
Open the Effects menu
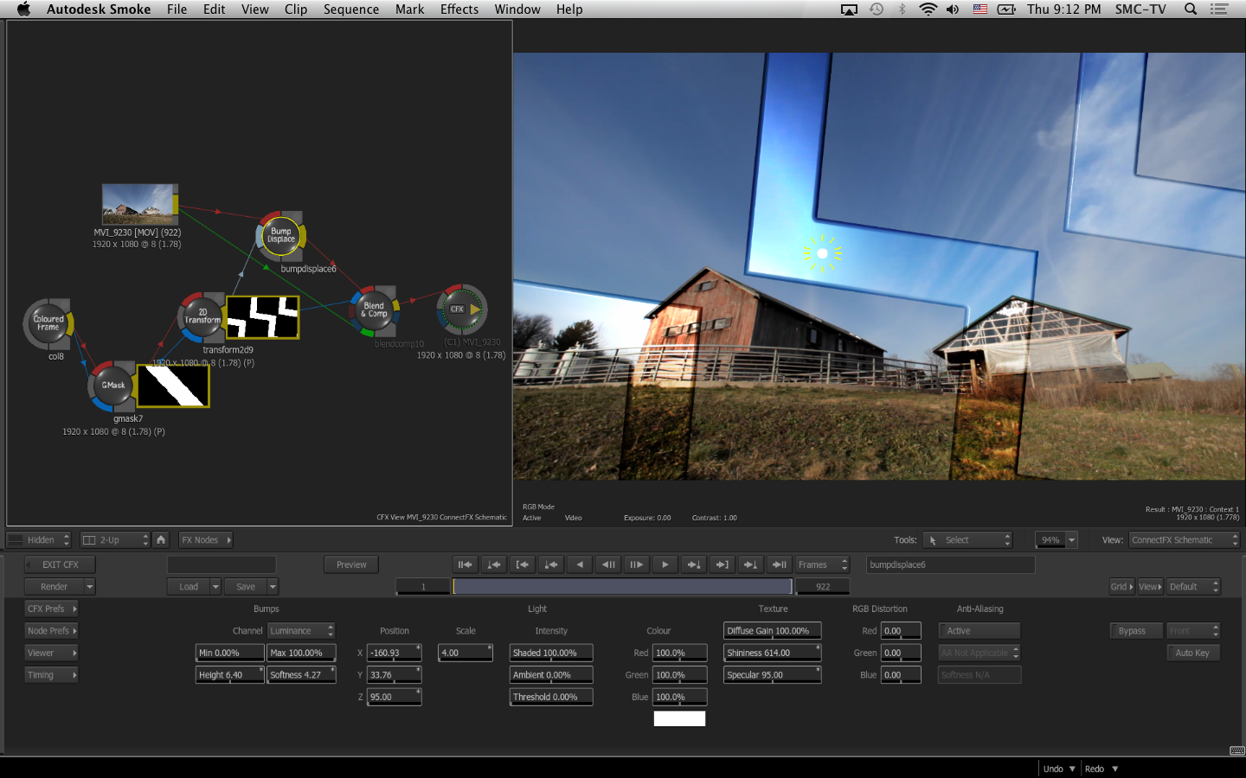pos(459,10)
